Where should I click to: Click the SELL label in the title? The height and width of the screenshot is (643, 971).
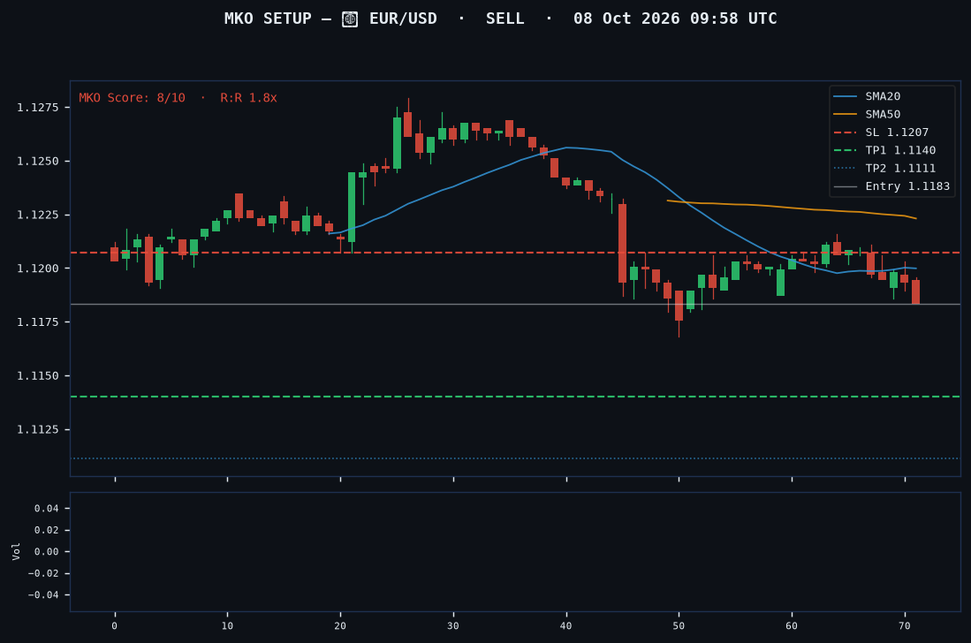tap(504, 19)
